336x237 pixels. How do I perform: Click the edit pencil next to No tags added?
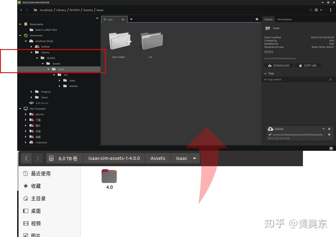(330, 79)
